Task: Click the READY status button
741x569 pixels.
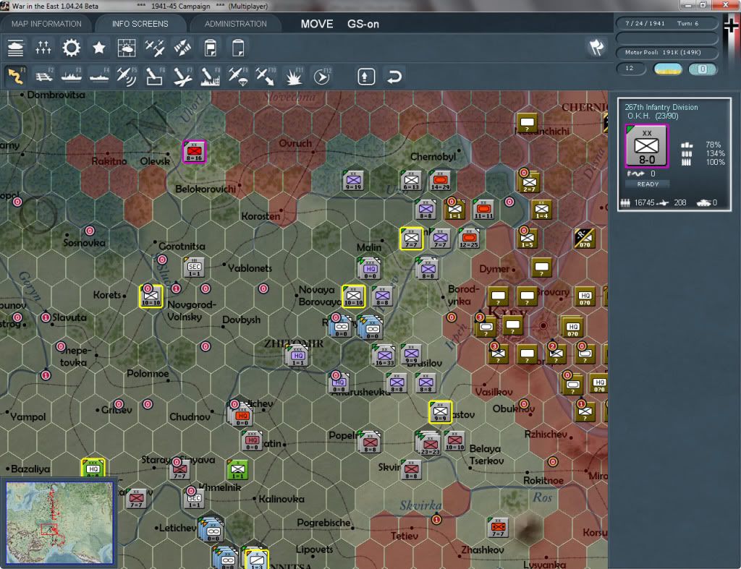Action: (x=648, y=184)
